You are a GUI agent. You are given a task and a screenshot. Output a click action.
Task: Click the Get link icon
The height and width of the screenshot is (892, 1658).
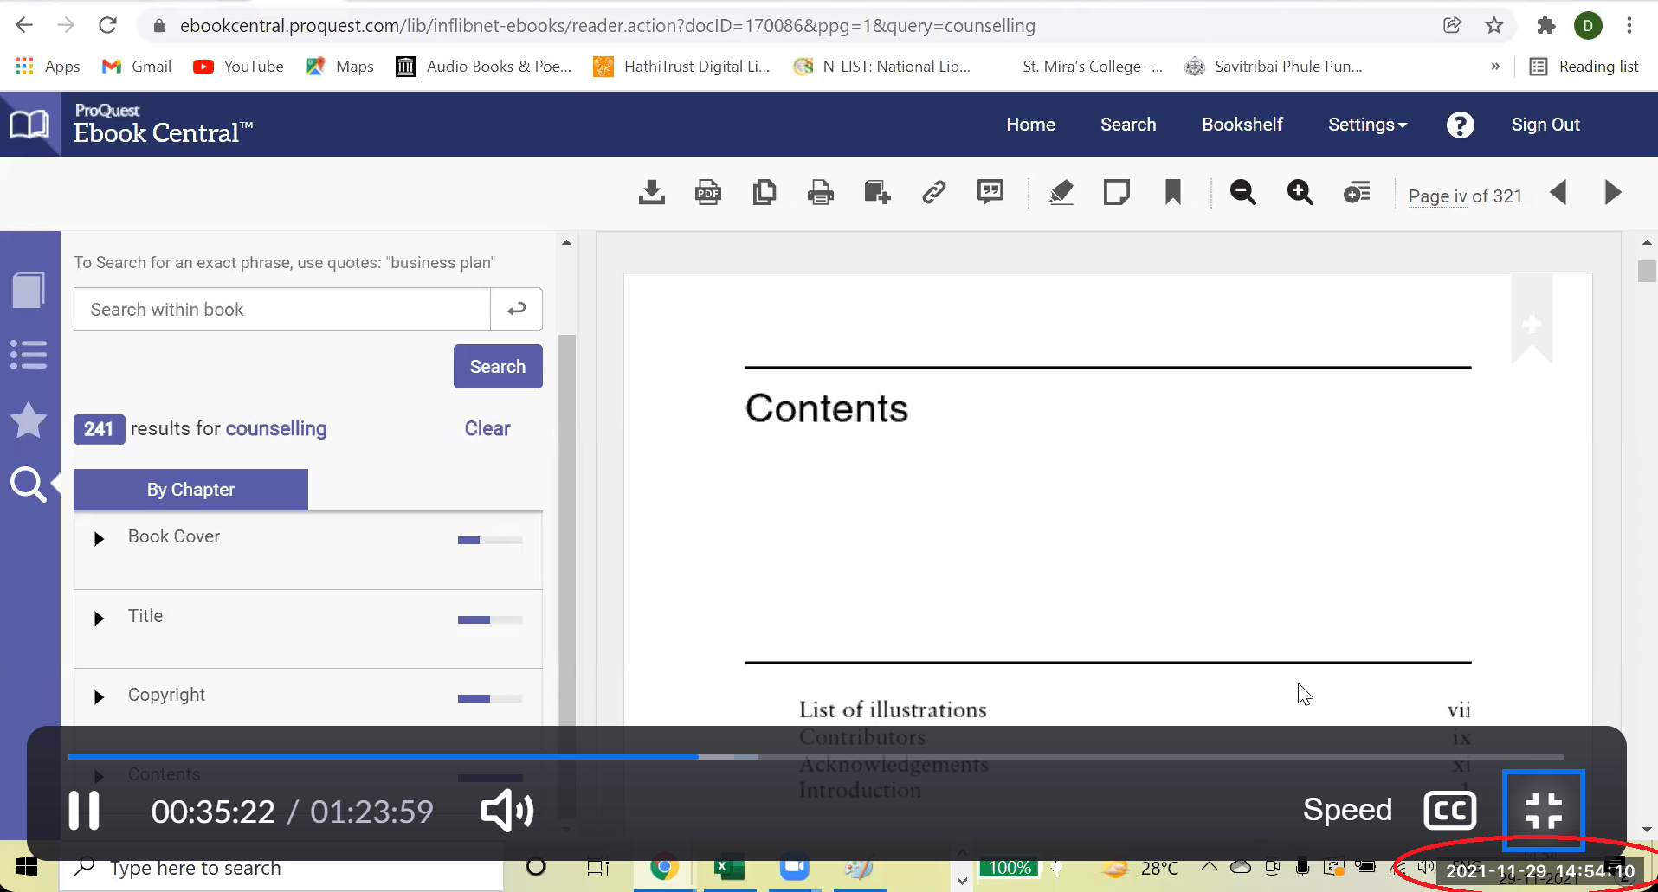point(933,192)
